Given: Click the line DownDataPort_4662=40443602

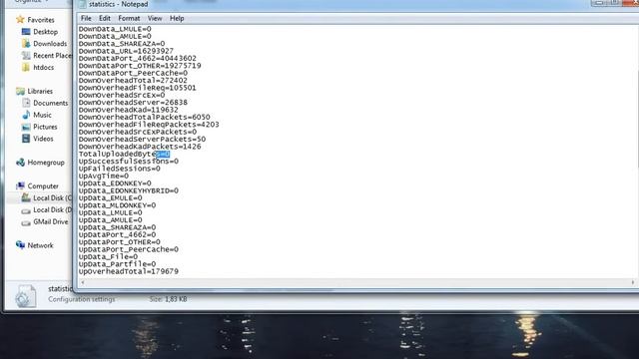Looking at the screenshot, I should click(x=138, y=58).
